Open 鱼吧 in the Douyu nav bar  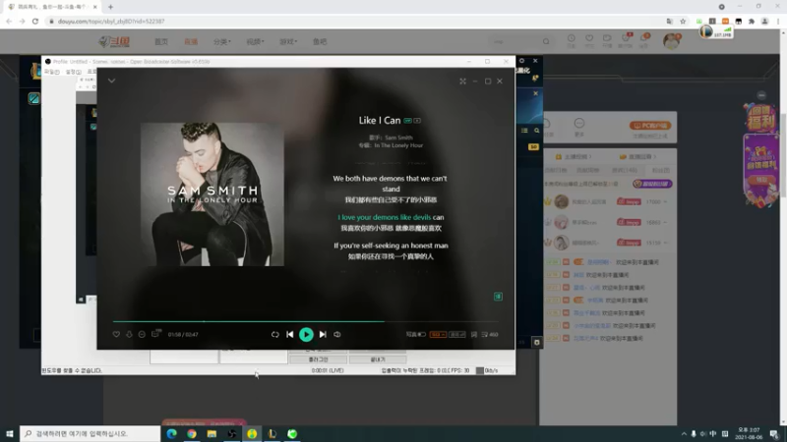tap(320, 41)
